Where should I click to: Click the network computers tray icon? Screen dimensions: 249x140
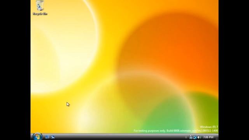tap(191, 137)
